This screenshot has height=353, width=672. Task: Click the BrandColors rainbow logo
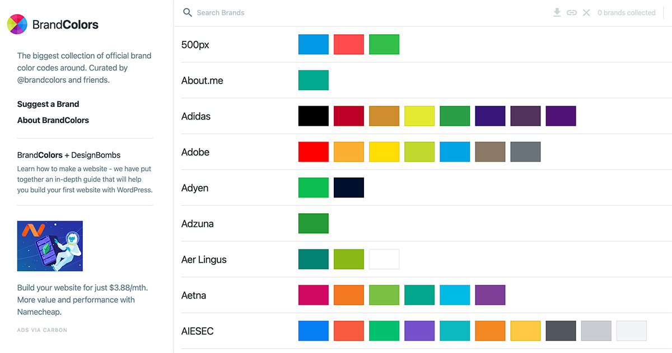tap(17, 24)
